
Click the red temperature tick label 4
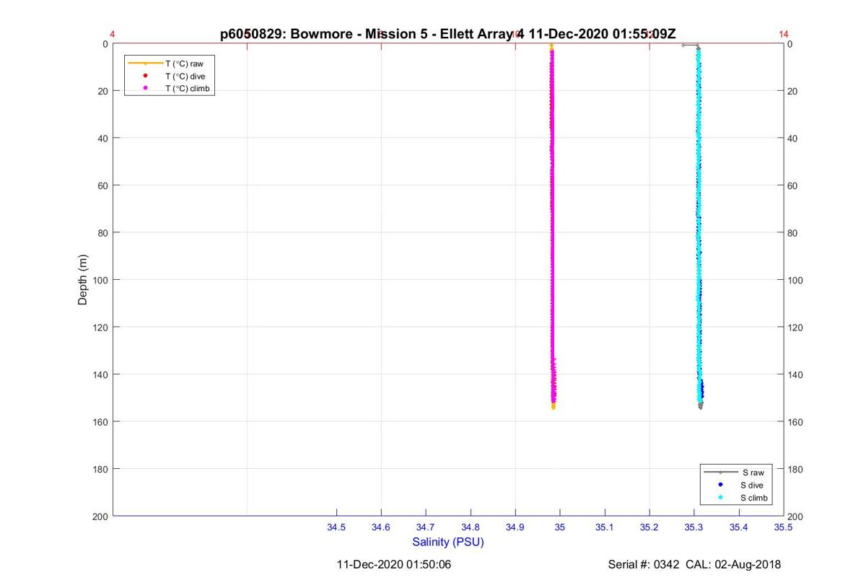pyautogui.click(x=113, y=34)
